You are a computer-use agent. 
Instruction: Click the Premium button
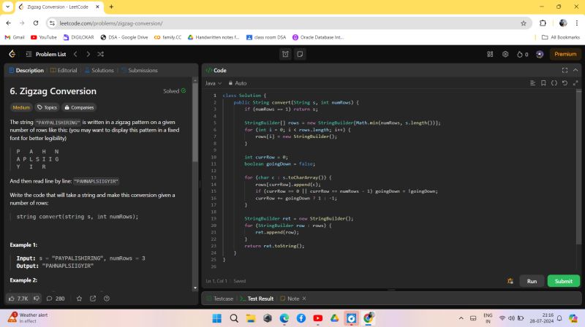(565, 54)
